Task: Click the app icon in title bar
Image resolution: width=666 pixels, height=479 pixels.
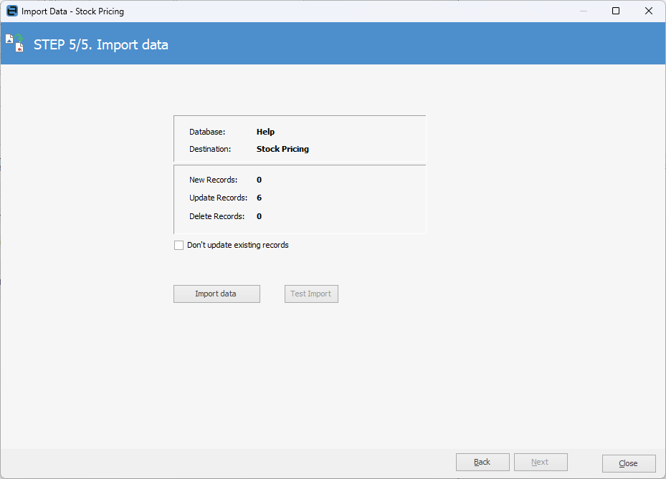Action: point(12,11)
